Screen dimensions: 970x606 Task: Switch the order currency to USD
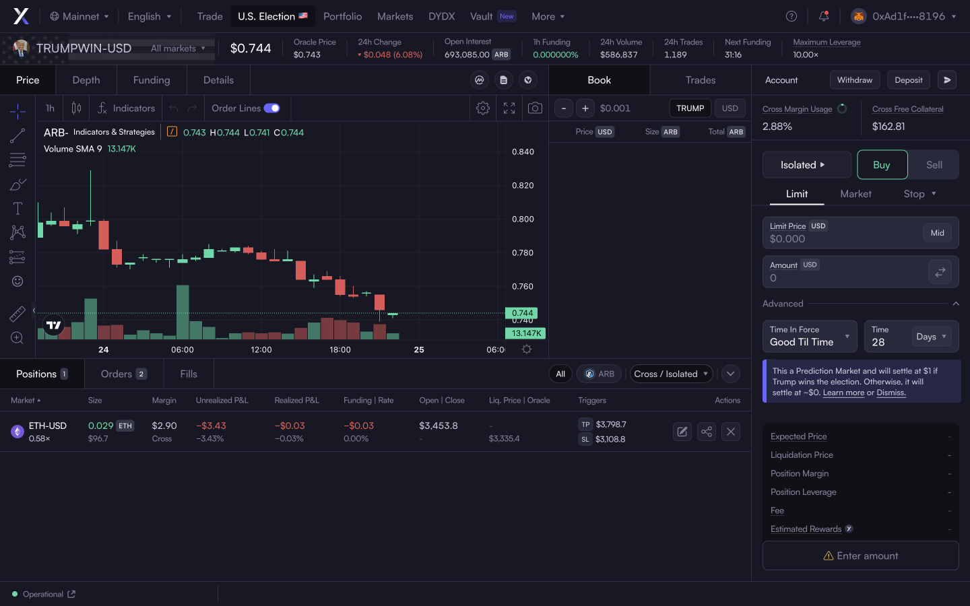click(730, 108)
